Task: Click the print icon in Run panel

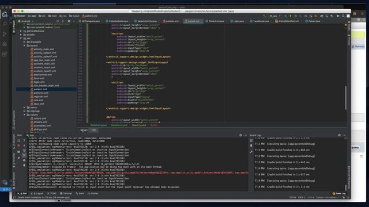Action: [x=24, y=160]
